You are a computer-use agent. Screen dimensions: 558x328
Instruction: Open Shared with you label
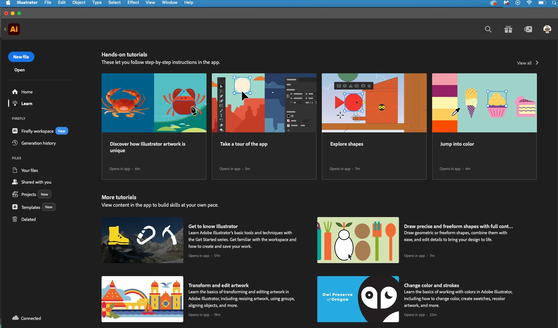tap(36, 182)
